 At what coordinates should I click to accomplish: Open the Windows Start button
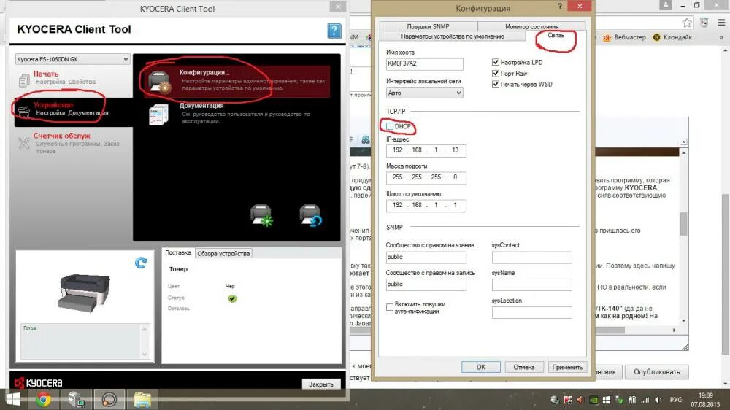click(x=13, y=399)
